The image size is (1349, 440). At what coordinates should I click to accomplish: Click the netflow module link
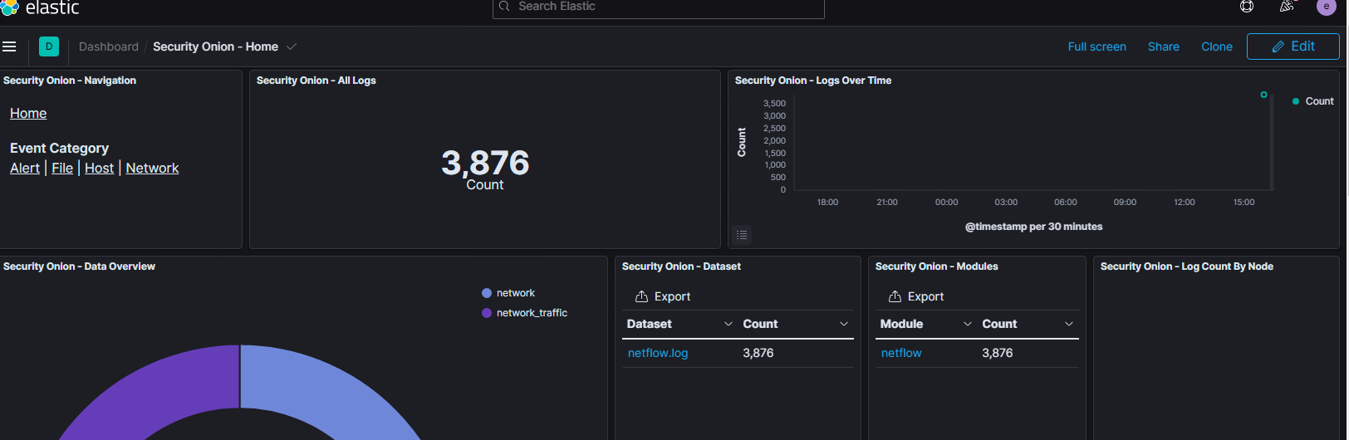click(x=901, y=353)
